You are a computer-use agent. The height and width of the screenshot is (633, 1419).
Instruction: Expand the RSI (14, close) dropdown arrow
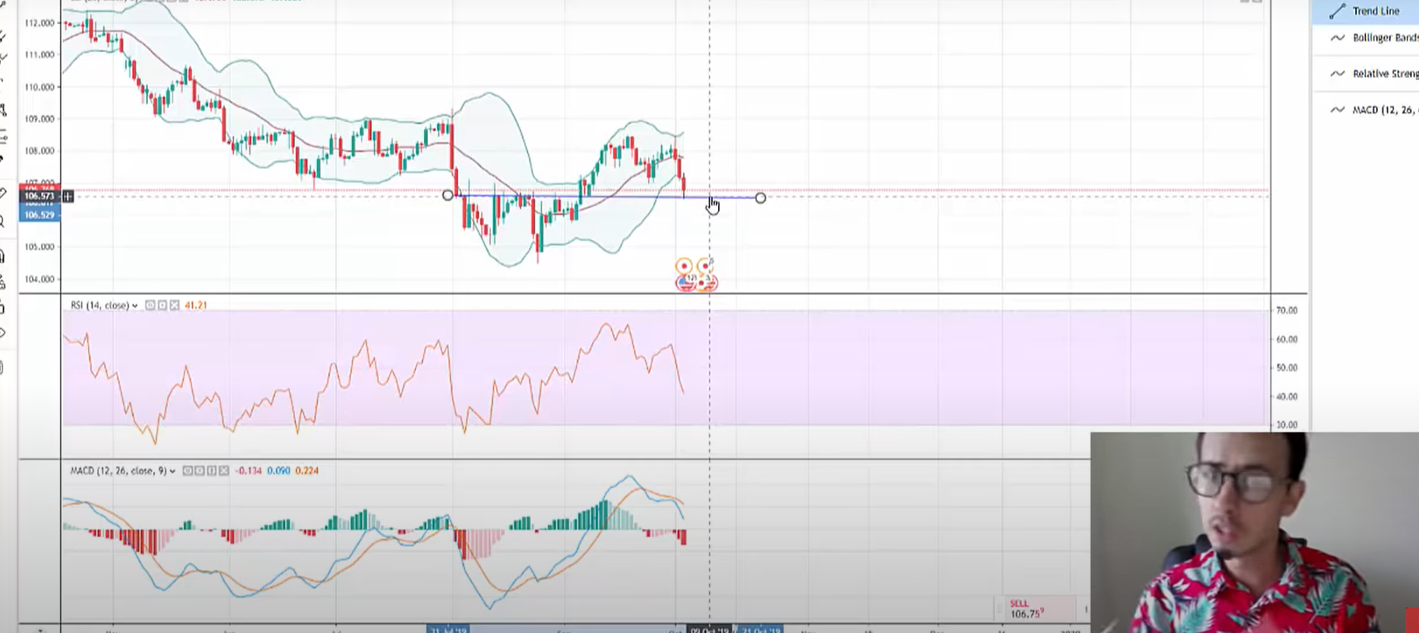(x=135, y=306)
